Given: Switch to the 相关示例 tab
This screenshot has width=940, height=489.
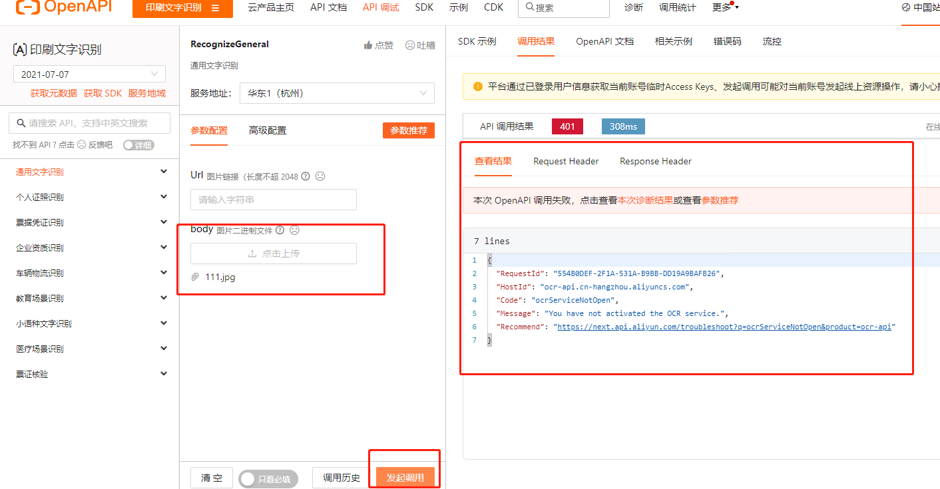Looking at the screenshot, I should 674,41.
